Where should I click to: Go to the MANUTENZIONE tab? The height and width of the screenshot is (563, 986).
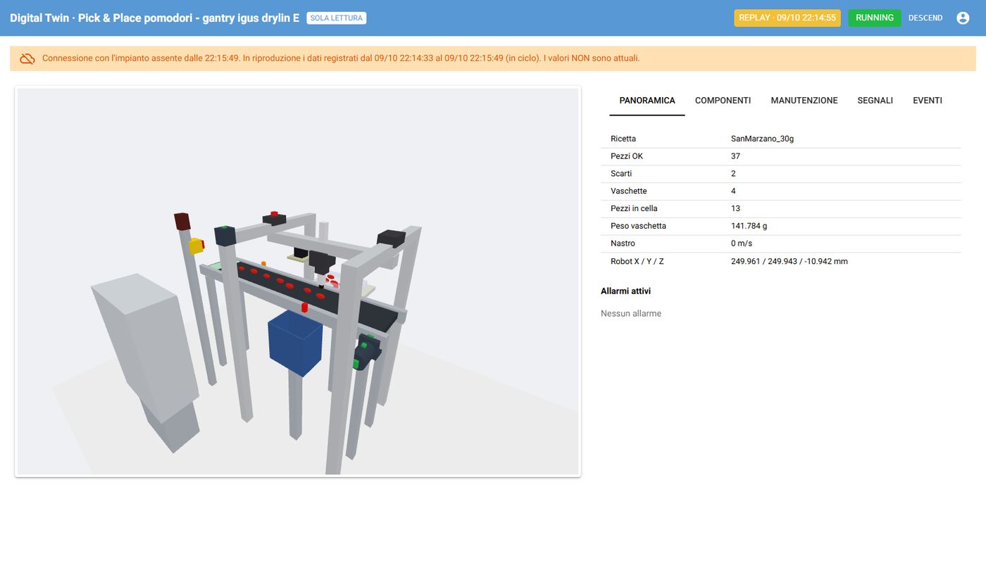[804, 101]
